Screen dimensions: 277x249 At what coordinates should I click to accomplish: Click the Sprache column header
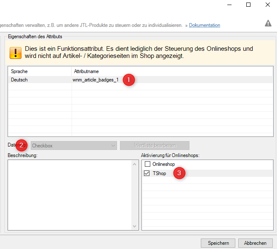click(40, 71)
